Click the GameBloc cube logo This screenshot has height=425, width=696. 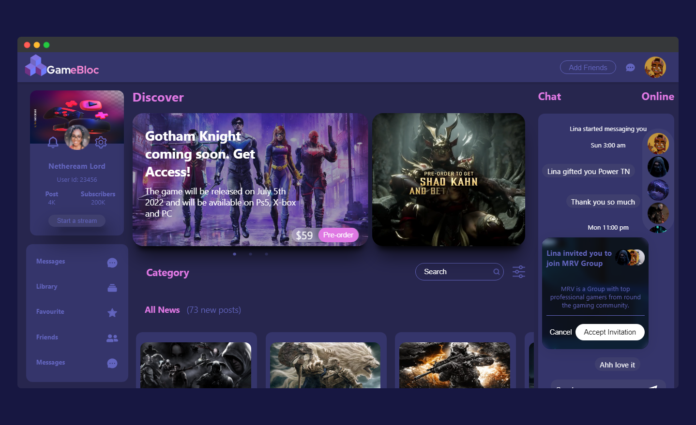[35, 66]
